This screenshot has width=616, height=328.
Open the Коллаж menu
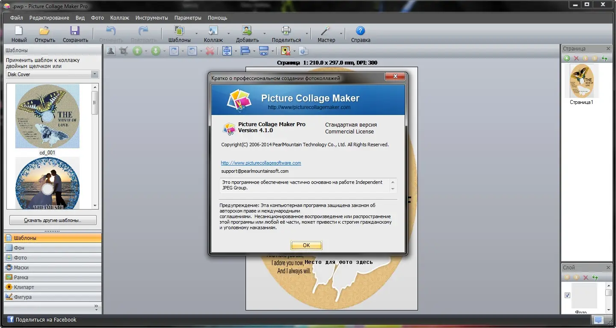(119, 18)
